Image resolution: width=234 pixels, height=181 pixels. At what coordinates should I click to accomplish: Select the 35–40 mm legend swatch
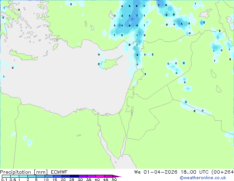(x=91, y=176)
